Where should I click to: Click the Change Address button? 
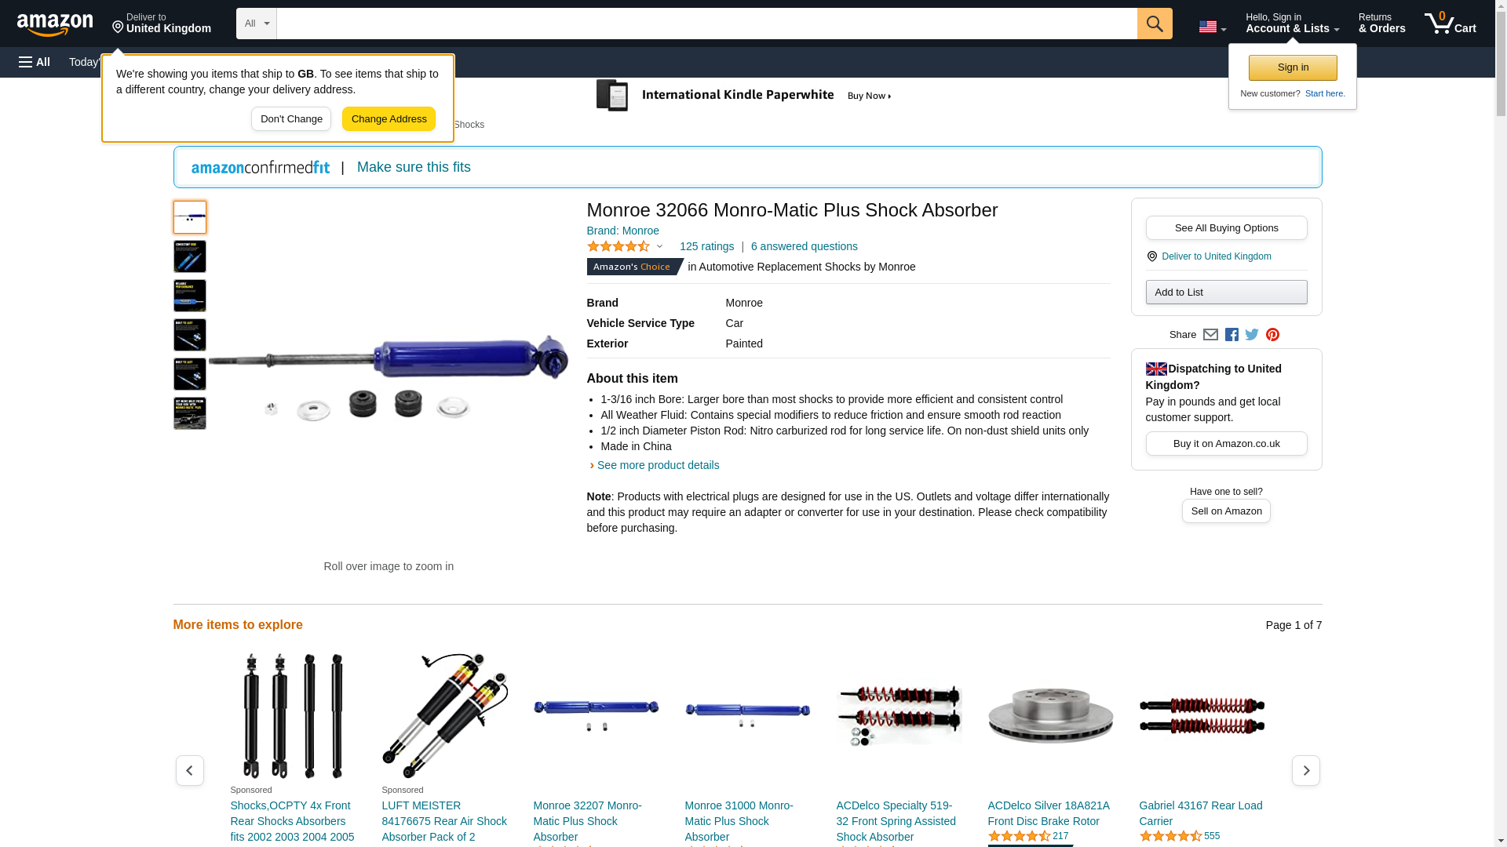[389, 119]
